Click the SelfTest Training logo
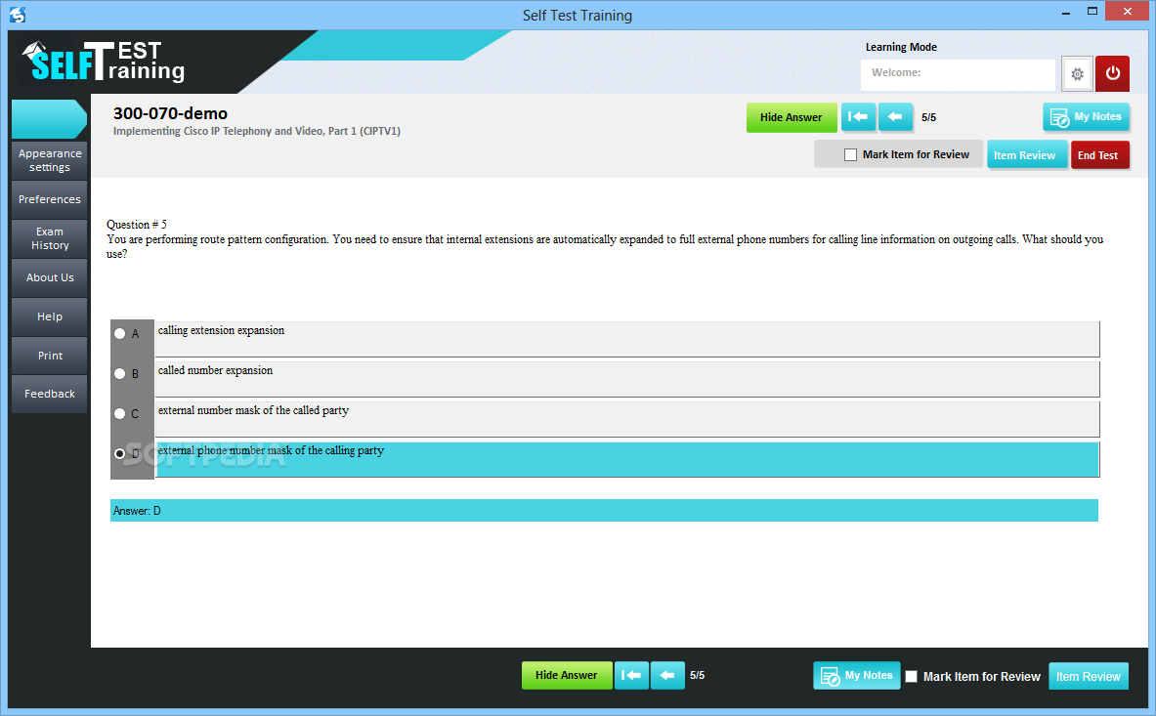This screenshot has height=716, width=1156. click(104, 62)
